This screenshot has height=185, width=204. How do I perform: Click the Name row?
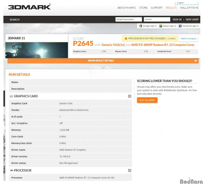tap(70, 82)
